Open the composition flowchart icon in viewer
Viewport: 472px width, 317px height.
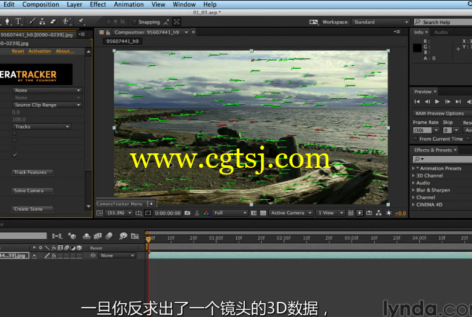[379, 213]
